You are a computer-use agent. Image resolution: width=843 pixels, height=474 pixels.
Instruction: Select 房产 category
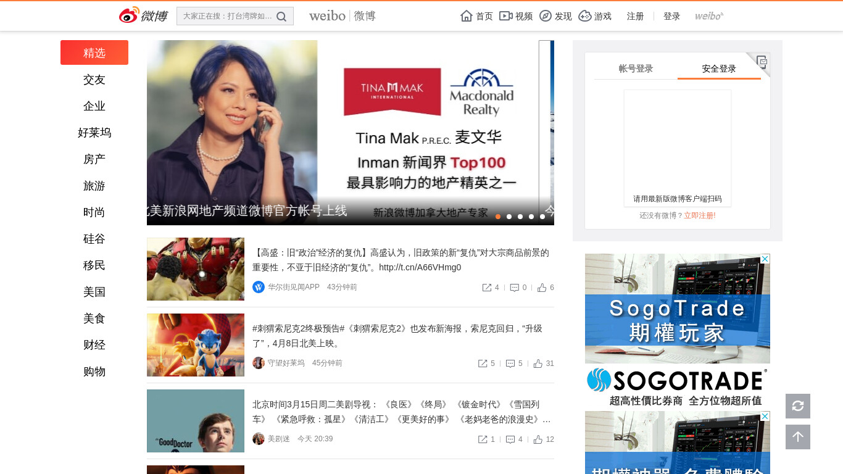(x=94, y=159)
